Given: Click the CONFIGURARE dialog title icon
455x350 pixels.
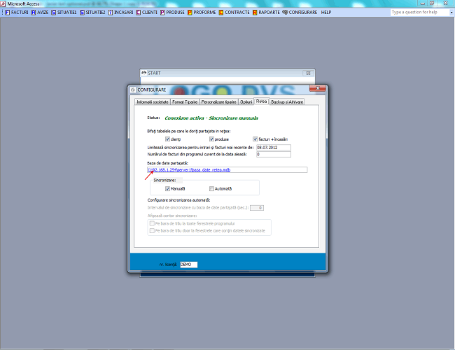Looking at the screenshot, I should click(133, 90).
